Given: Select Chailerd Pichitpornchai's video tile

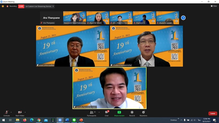Looking at the screenshot, I should 146,46.
